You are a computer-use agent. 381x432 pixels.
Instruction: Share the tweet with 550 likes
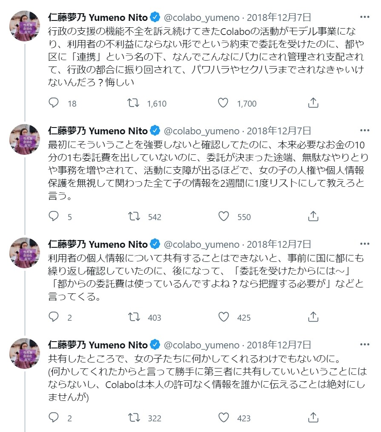(313, 216)
